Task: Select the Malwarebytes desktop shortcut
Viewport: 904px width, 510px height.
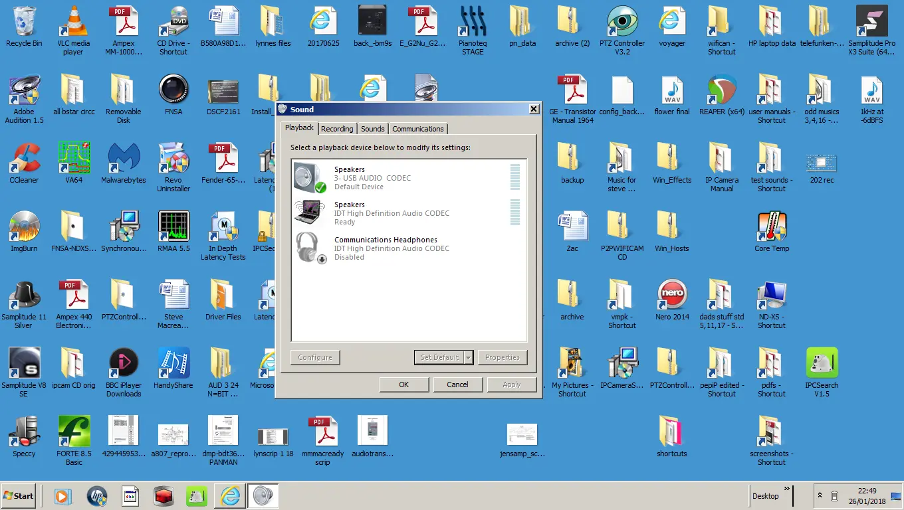Action: pos(124,159)
